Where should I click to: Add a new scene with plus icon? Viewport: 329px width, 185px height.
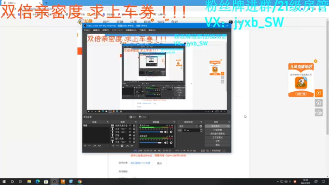coord(85,146)
